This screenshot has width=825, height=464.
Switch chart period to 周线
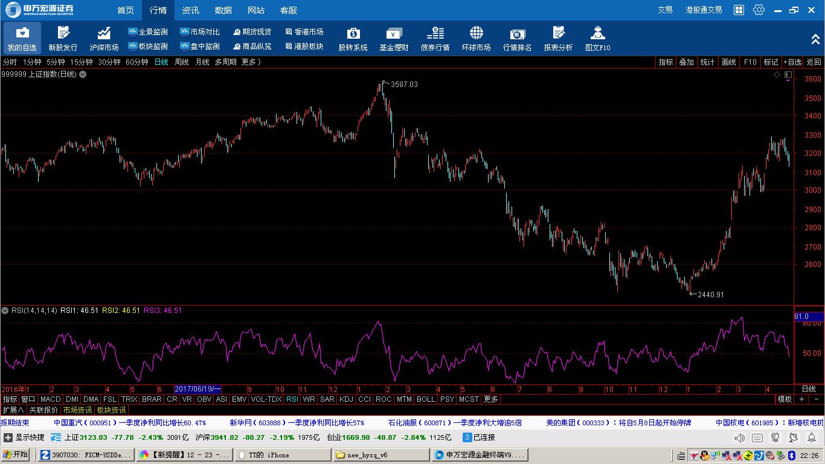tap(182, 62)
